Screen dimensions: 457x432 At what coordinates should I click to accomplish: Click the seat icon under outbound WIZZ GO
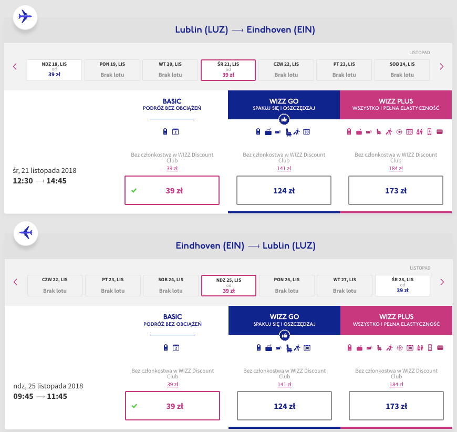pyautogui.click(x=288, y=132)
